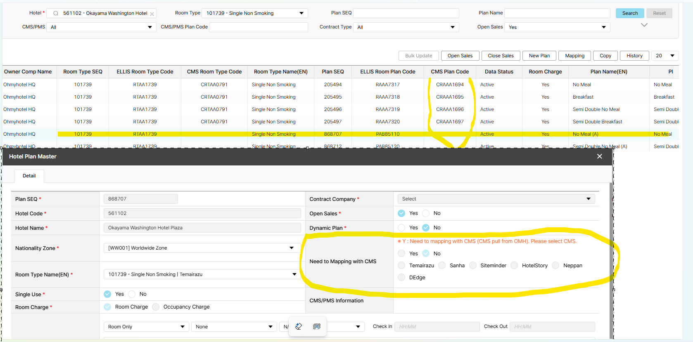Select Occupancy Charge radio option
The image size is (693, 342).
click(156, 307)
